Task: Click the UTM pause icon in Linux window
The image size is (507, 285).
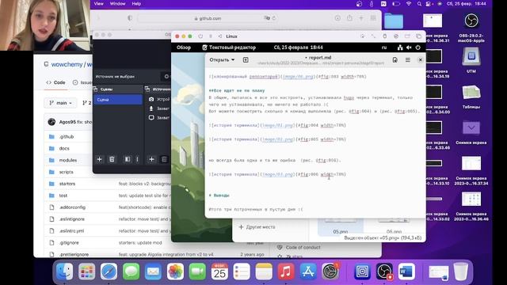Action: 211,36
